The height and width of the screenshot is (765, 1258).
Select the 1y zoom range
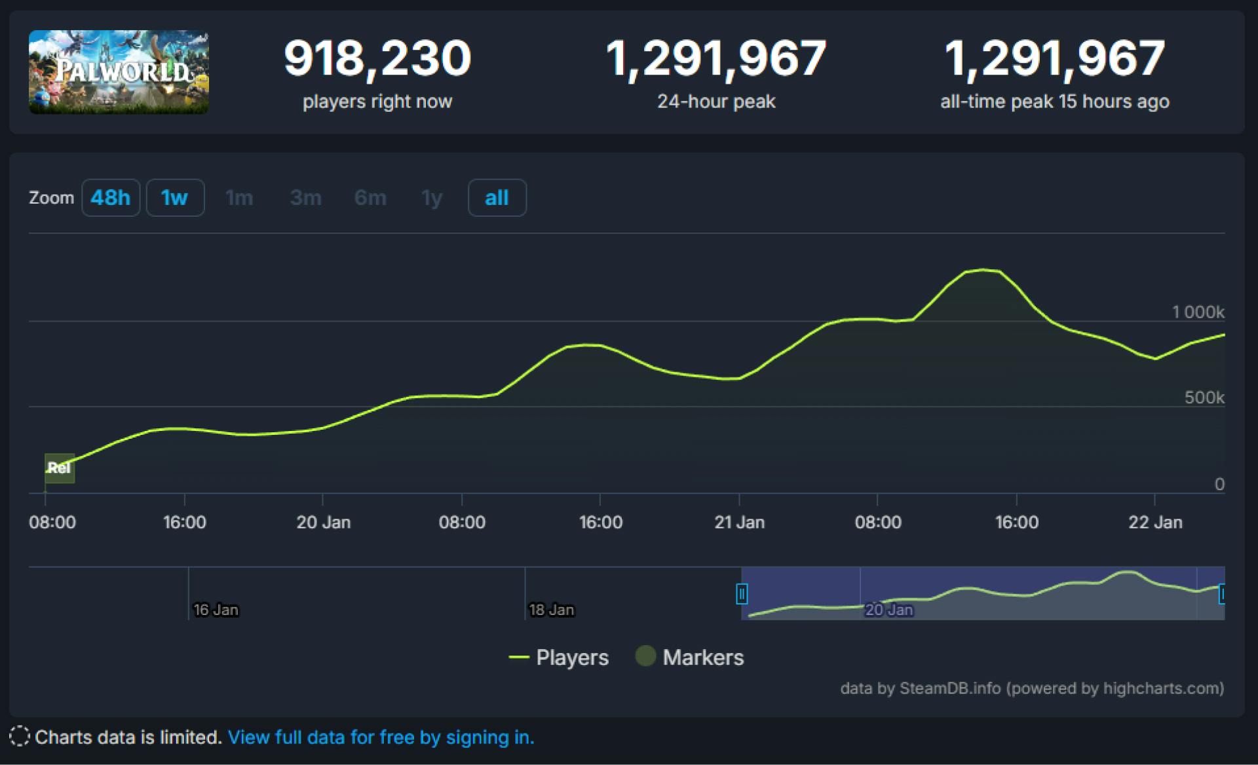click(432, 198)
